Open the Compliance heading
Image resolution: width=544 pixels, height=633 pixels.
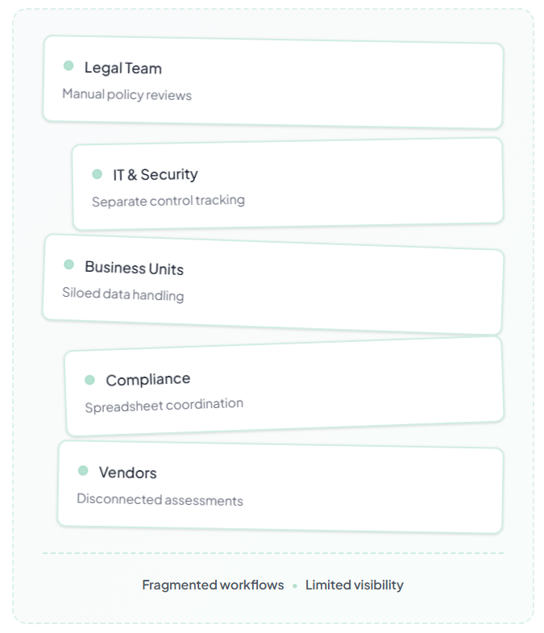tap(148, 379)
